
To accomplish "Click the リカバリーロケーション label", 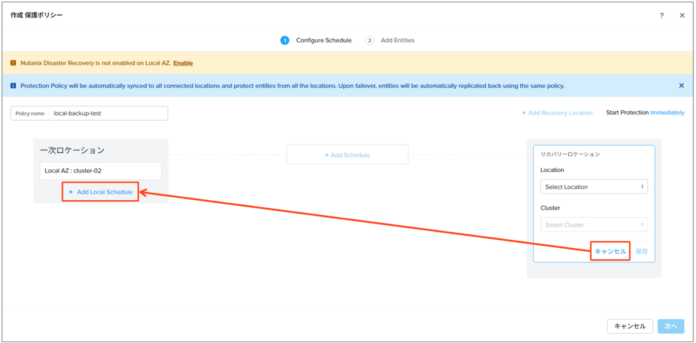I will pyautogui.click(x=570, y=154).
